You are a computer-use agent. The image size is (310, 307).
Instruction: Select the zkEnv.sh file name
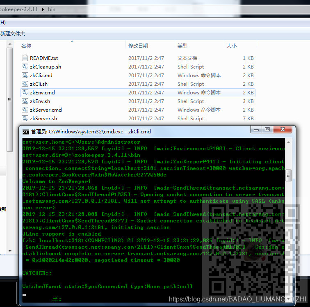(x=40, y=101)
